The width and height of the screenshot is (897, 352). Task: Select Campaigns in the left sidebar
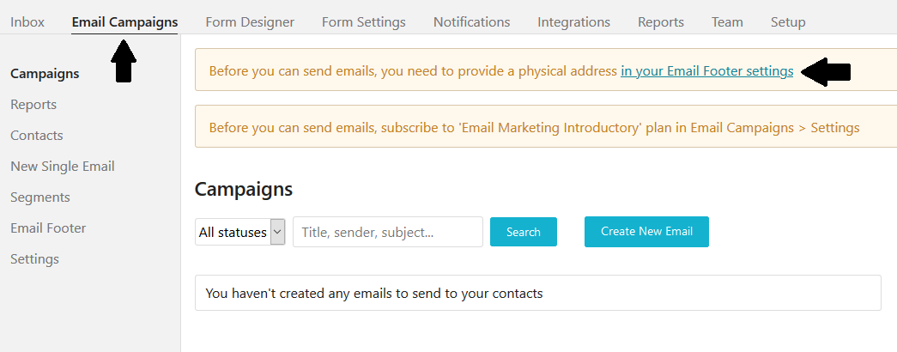45,74
